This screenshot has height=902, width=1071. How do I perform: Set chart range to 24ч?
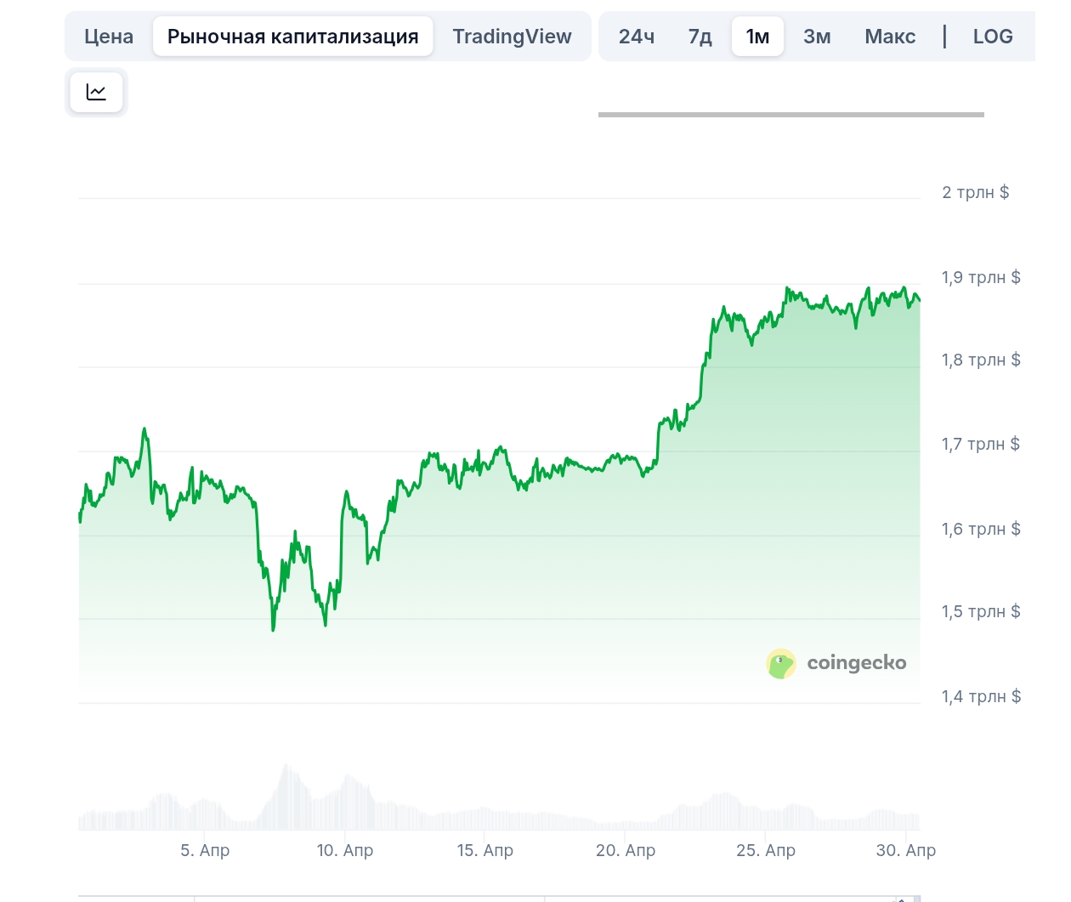pos(637,37)
